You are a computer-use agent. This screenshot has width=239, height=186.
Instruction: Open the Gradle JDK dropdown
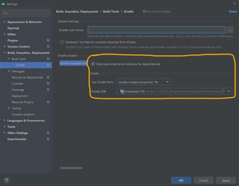point(174,91)
